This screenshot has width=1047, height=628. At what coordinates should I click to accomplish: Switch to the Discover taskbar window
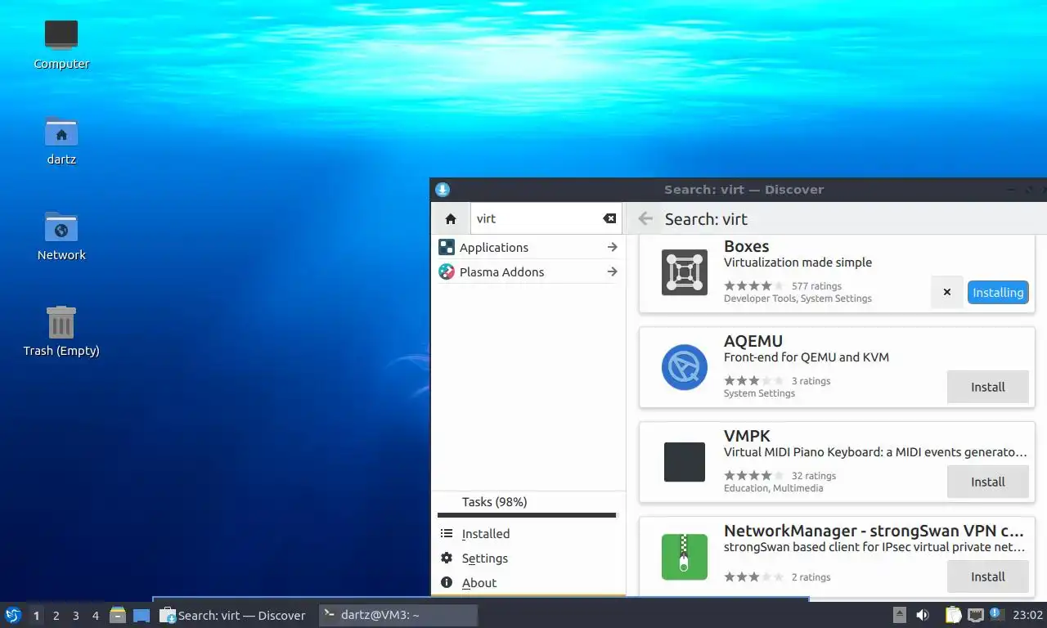click(x=233, y=615)
